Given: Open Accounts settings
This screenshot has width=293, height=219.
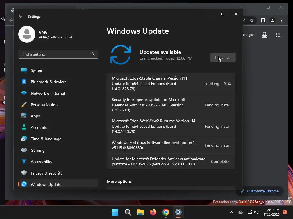Looking at the screenshot, I should tap(58, 127).
